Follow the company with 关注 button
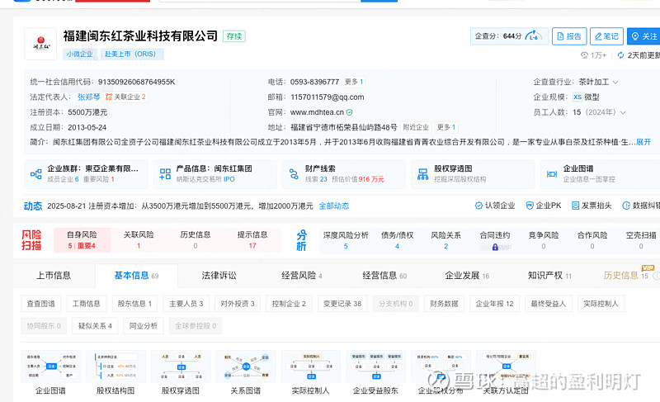660x402 pixels. (x=643, y=36)
